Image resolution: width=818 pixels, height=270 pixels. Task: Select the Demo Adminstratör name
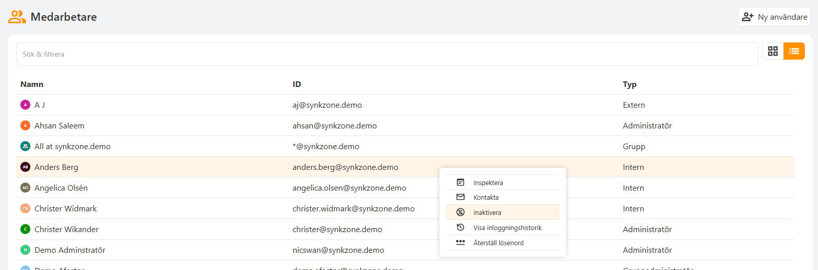tap(70, 250)
